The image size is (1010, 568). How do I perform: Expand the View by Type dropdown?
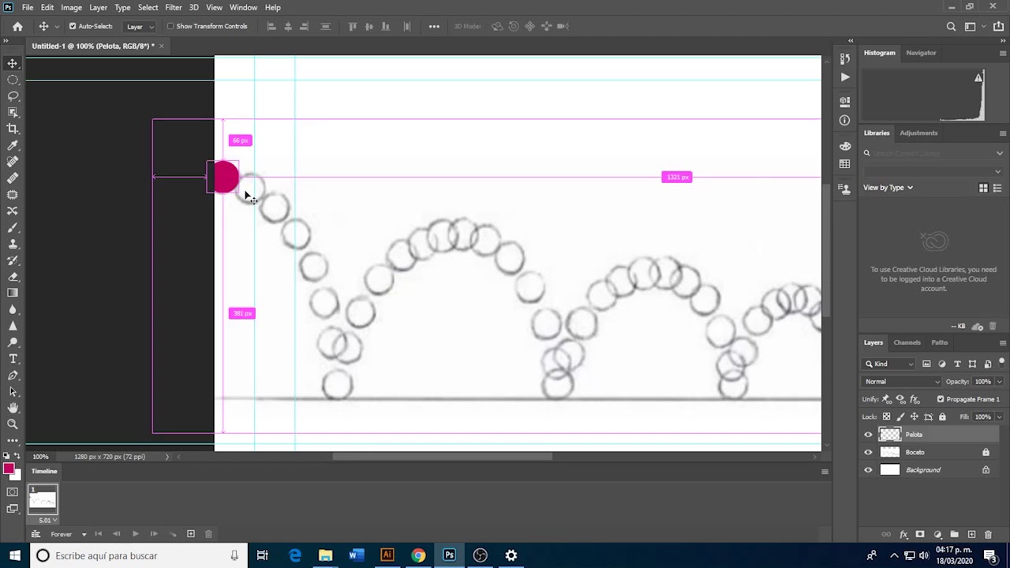pyautogui.click(x=888, y=188)
